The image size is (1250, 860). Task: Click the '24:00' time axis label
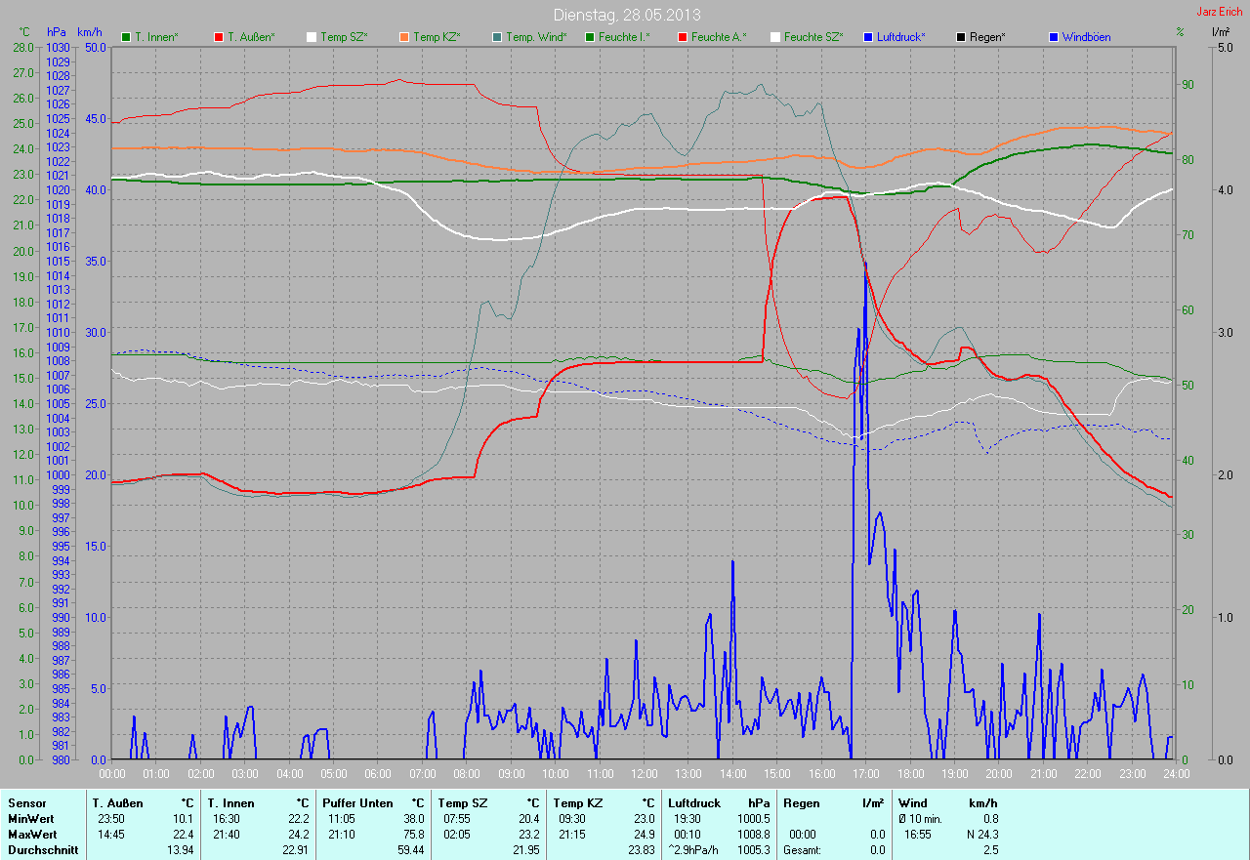[x=1176, y=774]
